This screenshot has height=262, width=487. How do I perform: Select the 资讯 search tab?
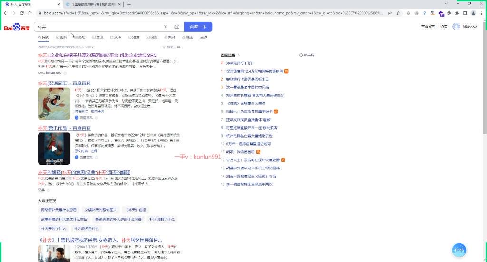[x=97, y=37]
